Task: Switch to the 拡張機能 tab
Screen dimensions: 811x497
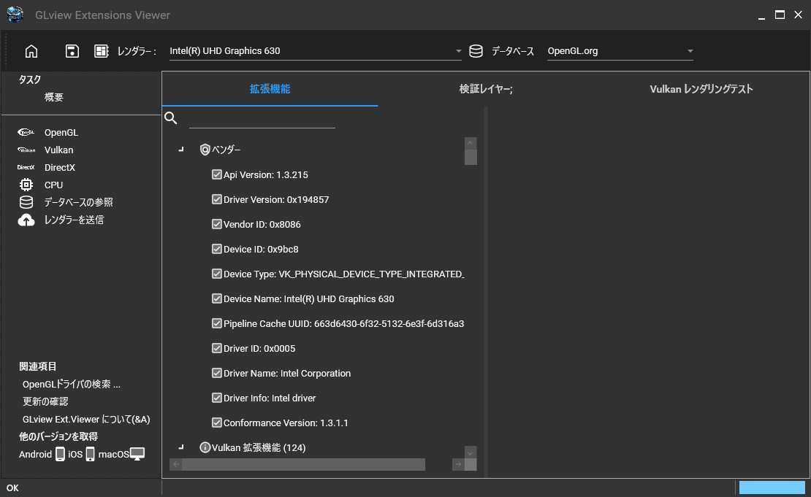Action: (270, 89)
